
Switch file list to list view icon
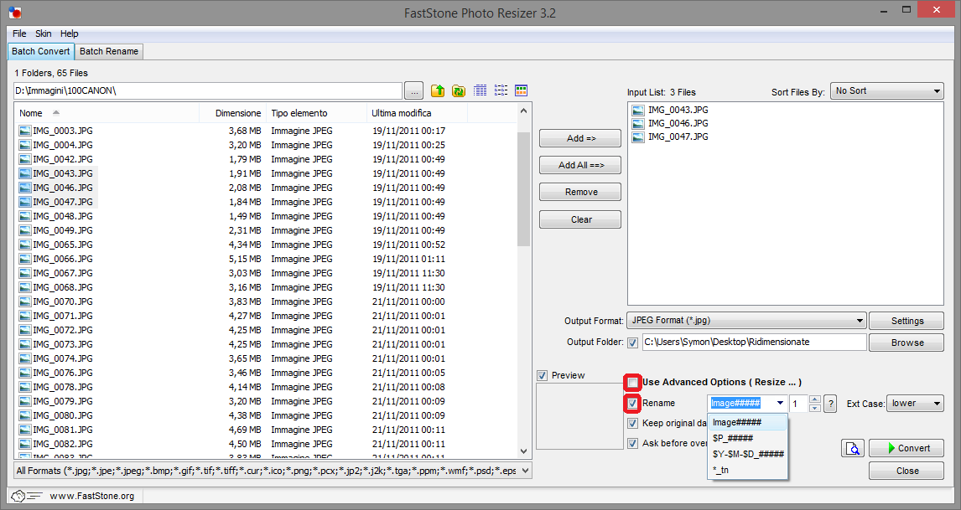[501, 90]
